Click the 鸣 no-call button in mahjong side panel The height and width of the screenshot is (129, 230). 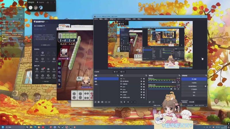pos(59,72)
